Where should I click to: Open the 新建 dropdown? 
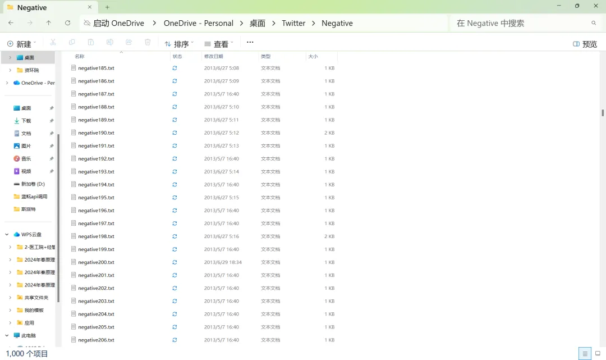22,44
